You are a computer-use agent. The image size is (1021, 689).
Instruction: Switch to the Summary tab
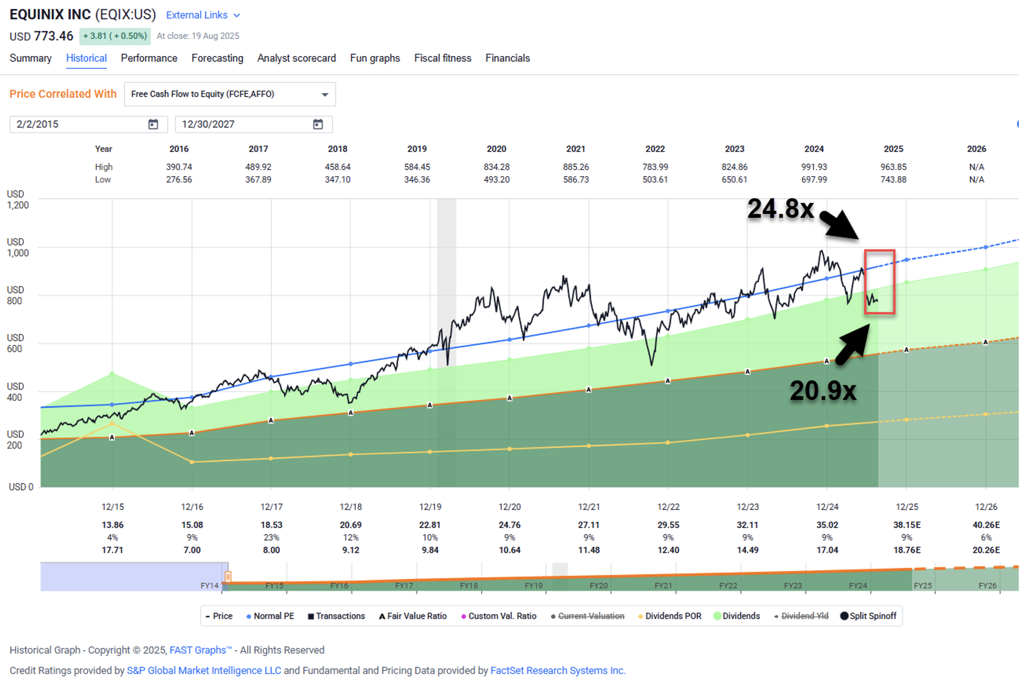[x=30, y=58]
